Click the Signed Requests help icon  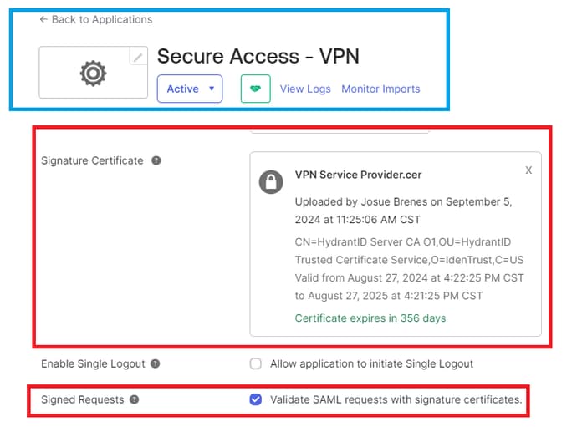(135, 399)
